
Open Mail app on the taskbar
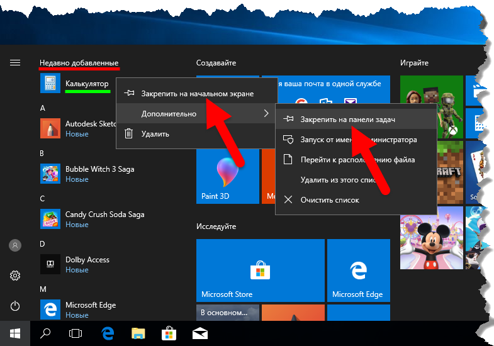pos(200,333)
